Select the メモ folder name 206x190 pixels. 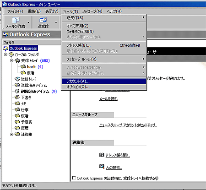click(23, 103)
